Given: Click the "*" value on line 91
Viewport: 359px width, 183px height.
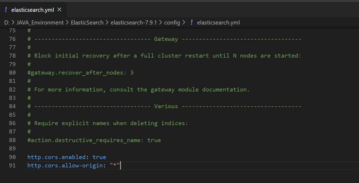Looking at the screenshot, I should coord(115,166).
